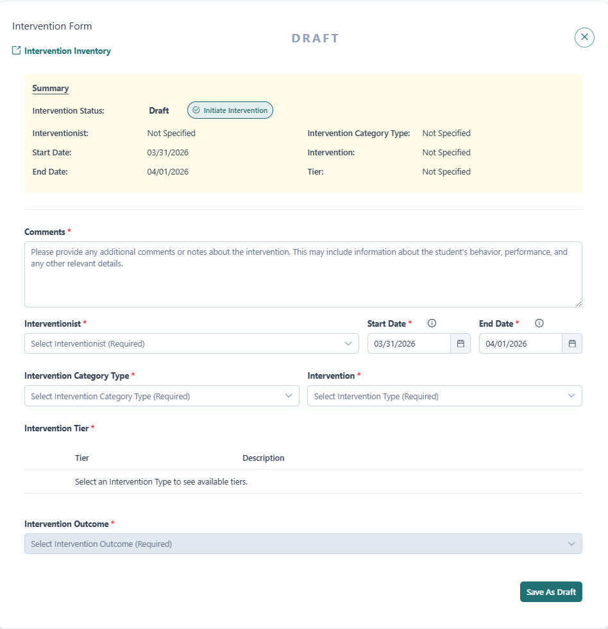Open the Start Date calendar picker icon
Screen dimensions: 608x629
point(460,343)
